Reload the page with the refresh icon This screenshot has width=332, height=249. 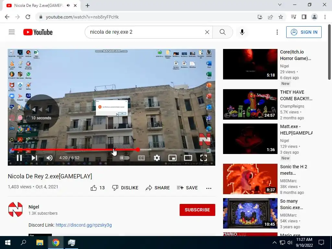tap(28, 17)
